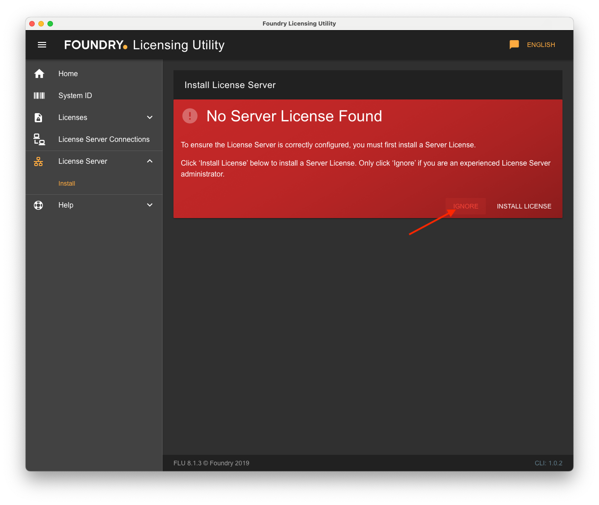The width and height of the screenshot is (599, 505).
Task: Click the CLI version label in status bar
Action: [x=548, y=463]
